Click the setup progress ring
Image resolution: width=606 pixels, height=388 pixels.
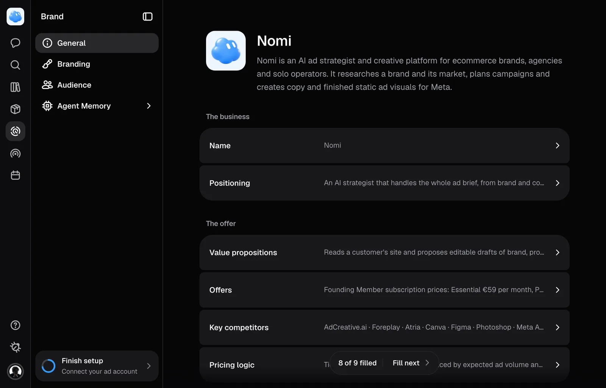[x=48, y=366]
